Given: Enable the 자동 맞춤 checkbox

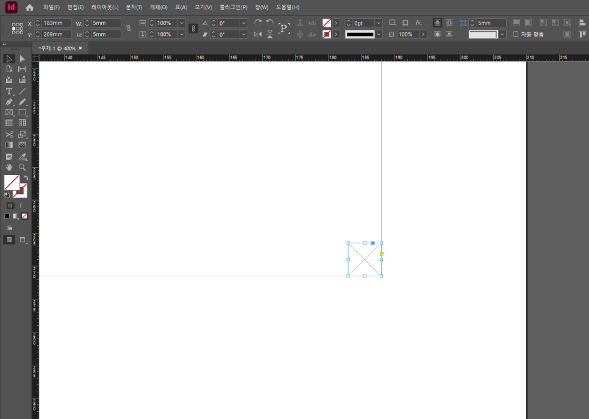Looking at the screenshot, I should coord(515,34).
